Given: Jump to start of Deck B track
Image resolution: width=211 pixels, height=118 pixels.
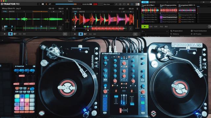Looking at the screenshot, I should click(x=73, y=28).
